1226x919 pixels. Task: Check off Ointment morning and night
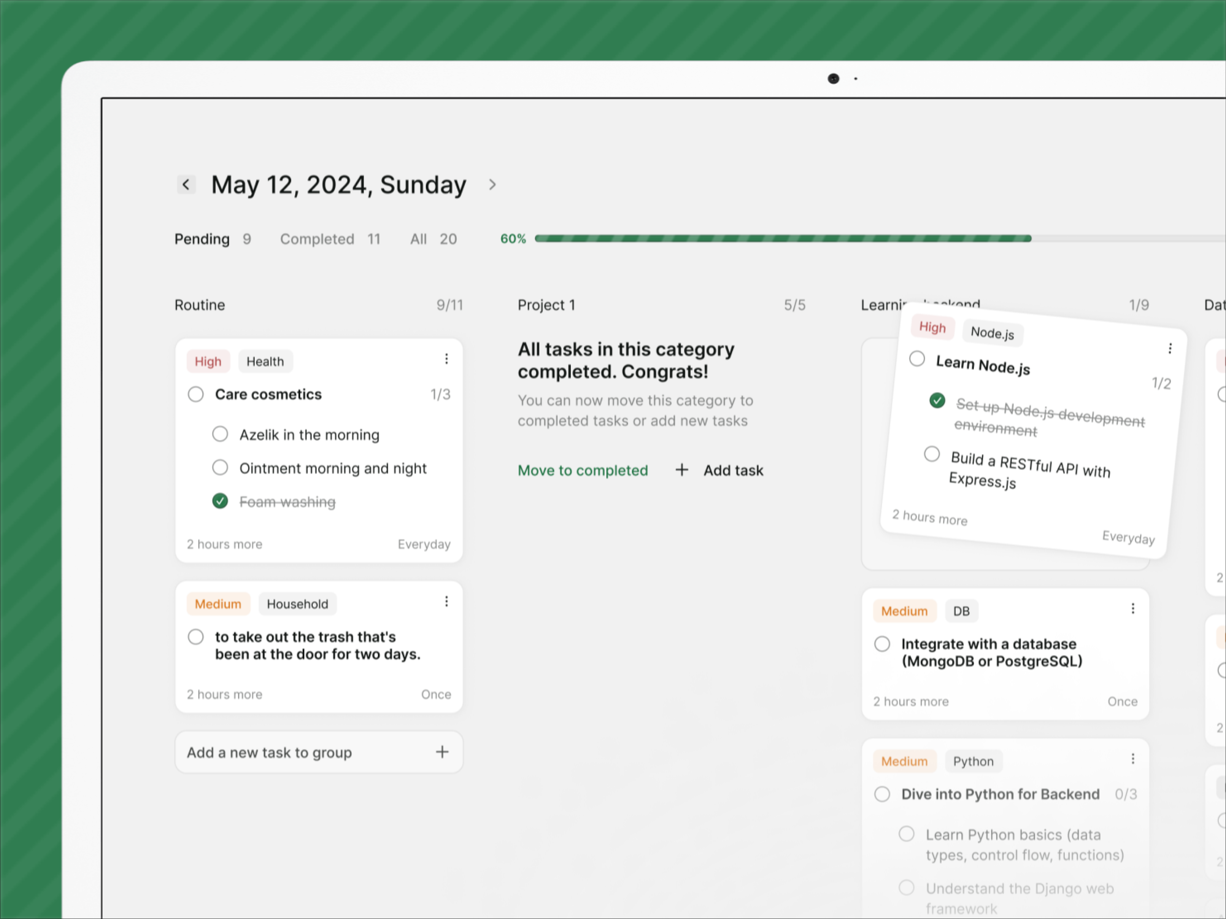tap(220, 467)
